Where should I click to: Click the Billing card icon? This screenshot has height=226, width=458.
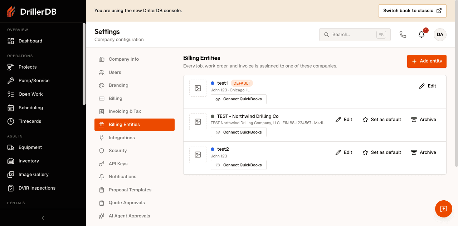point(102,99)
